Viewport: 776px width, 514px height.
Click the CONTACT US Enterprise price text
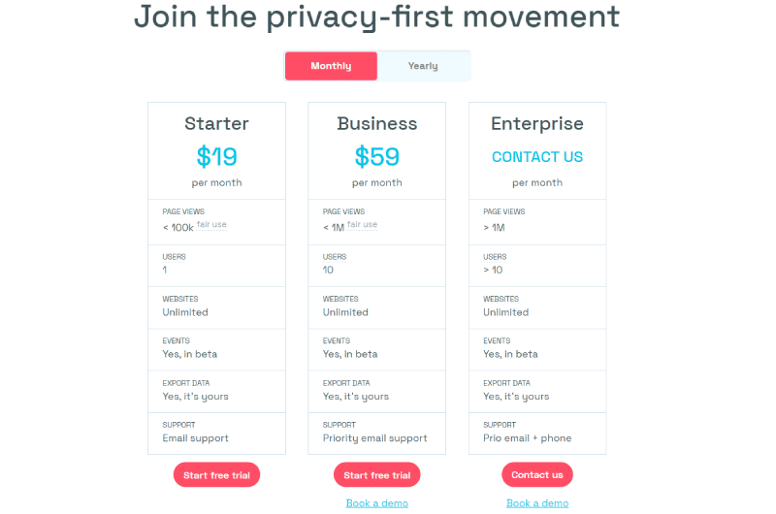[537, 157]
